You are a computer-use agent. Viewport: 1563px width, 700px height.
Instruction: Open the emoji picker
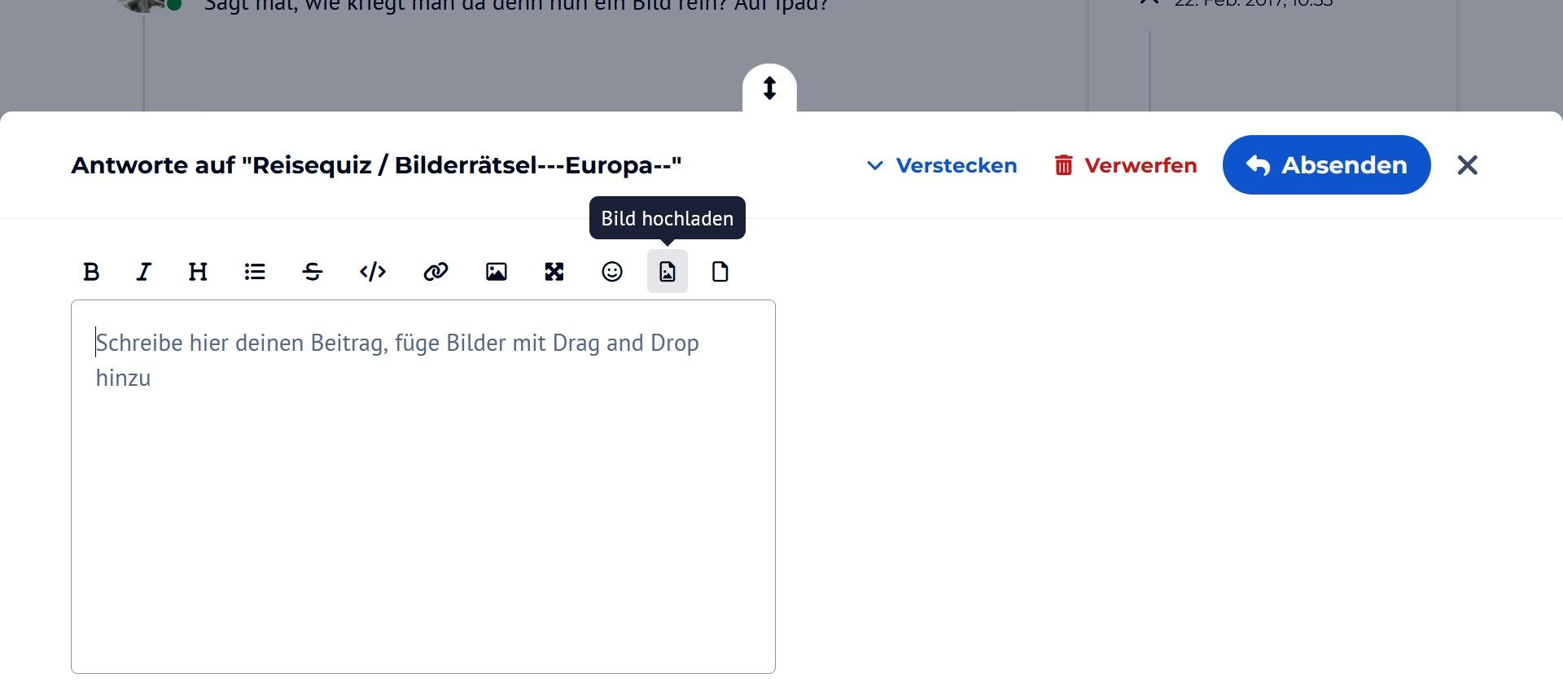tap(612, 272)
